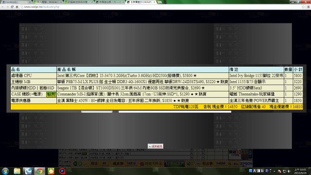Click the 還原確認 button below the overlay
The width and height of the screenshot is (311, 175).
tap(155, 146)
